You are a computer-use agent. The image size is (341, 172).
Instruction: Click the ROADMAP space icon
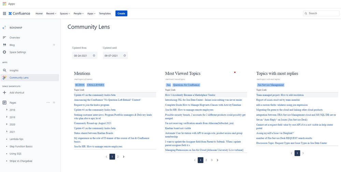pyautogui.click(x=4, y=28)
